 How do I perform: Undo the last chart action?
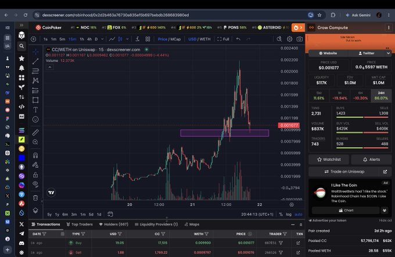pyautogui.click(x=238, y=39)
